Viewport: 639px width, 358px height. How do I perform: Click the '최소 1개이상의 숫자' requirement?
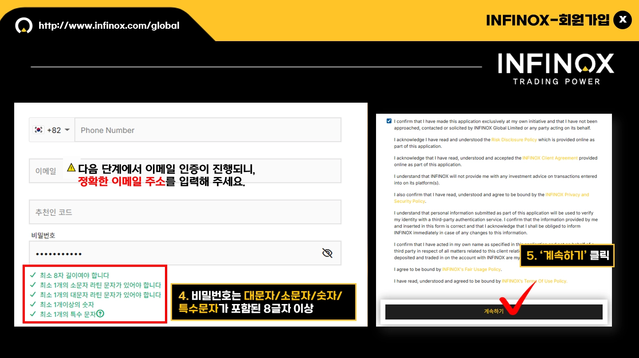67,304
